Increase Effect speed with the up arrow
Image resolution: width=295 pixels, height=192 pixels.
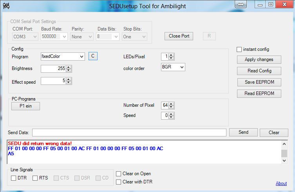[x=69, y=79]
